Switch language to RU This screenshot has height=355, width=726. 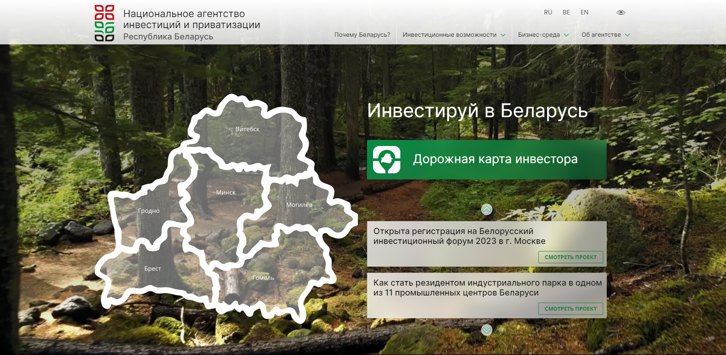(548, 13)
